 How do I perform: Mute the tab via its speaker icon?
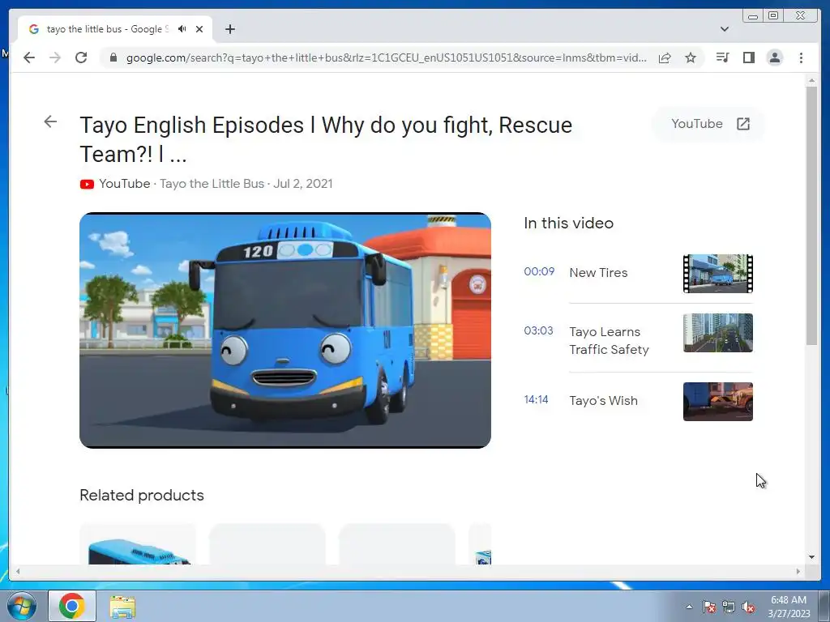182,29
